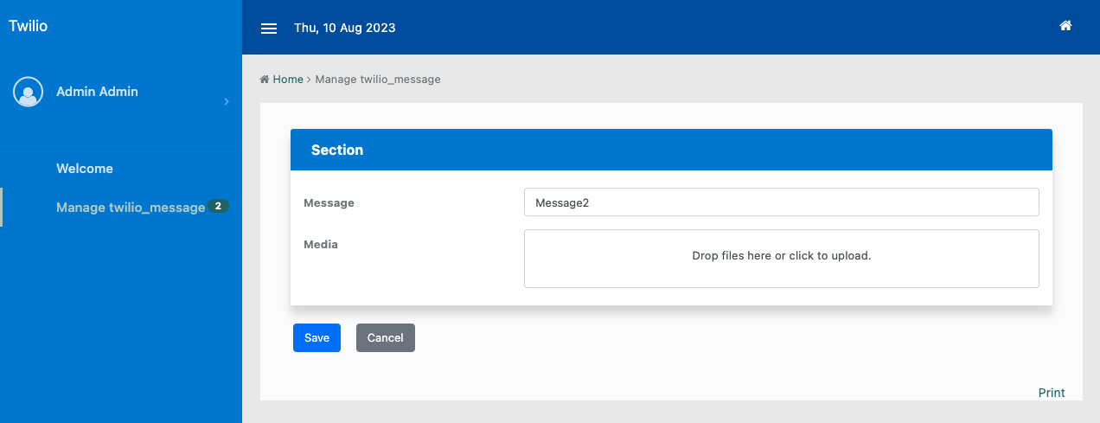Open the Welcome sidebar item
This screenshot has width=1100, height=423.
click(x=85, y=169)
